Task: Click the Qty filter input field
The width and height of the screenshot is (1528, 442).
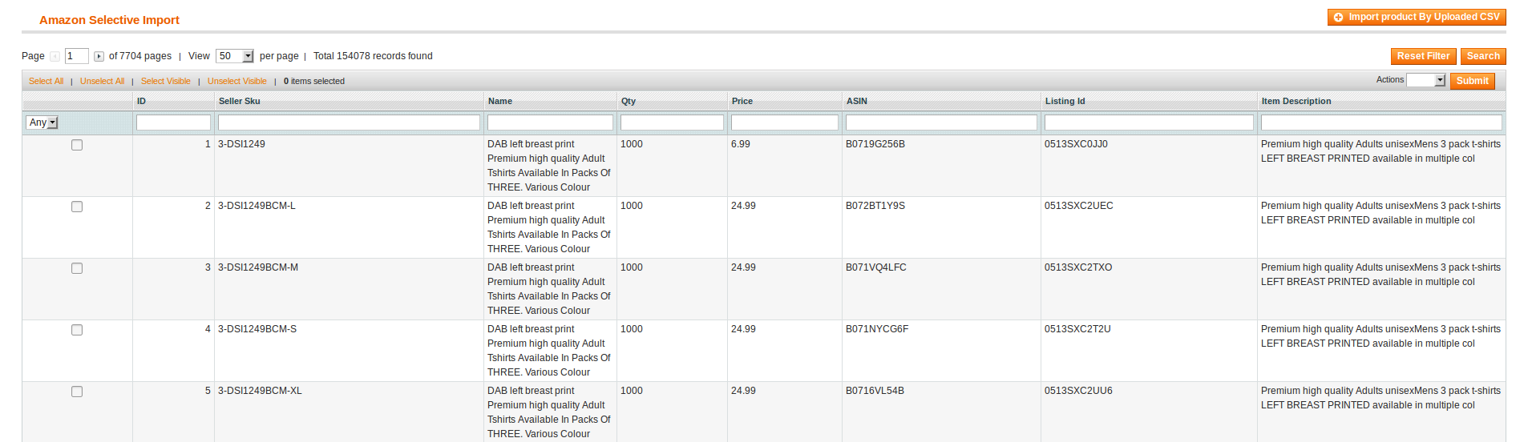Action: point(672,123)
